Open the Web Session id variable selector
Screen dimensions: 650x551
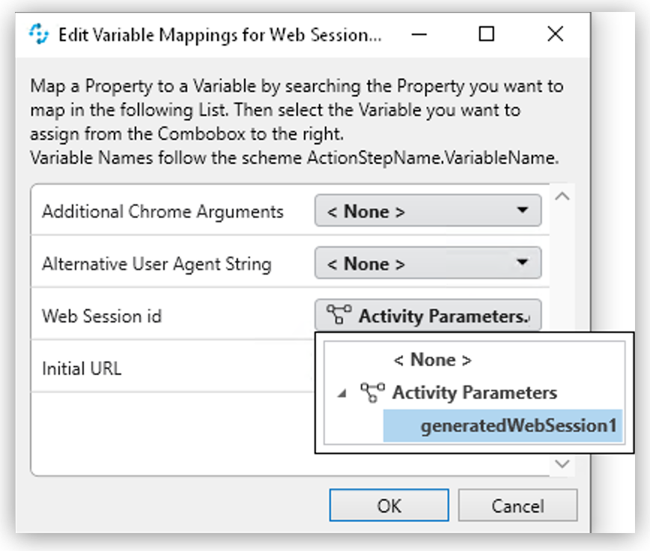(427, 314)
